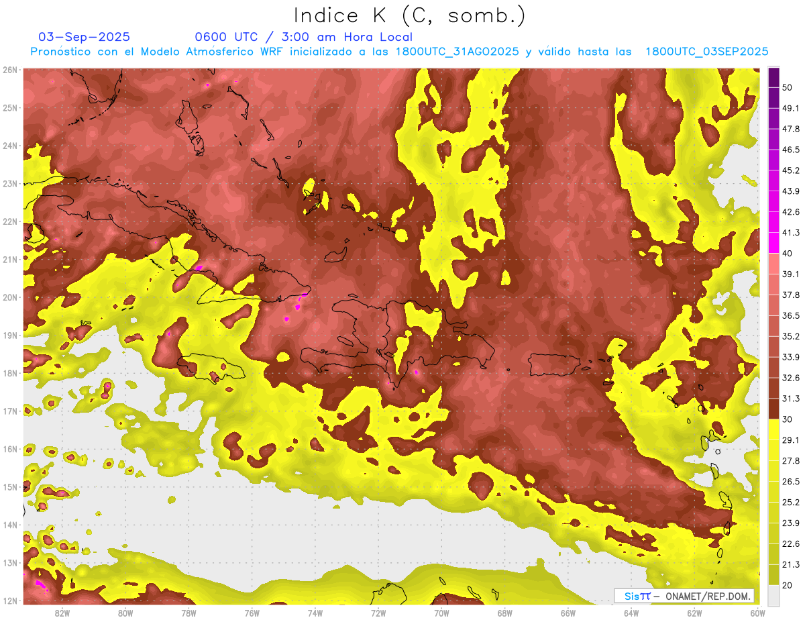
Task: Click the colorbar label "46.5"
Action: click(x=790, y=150)
